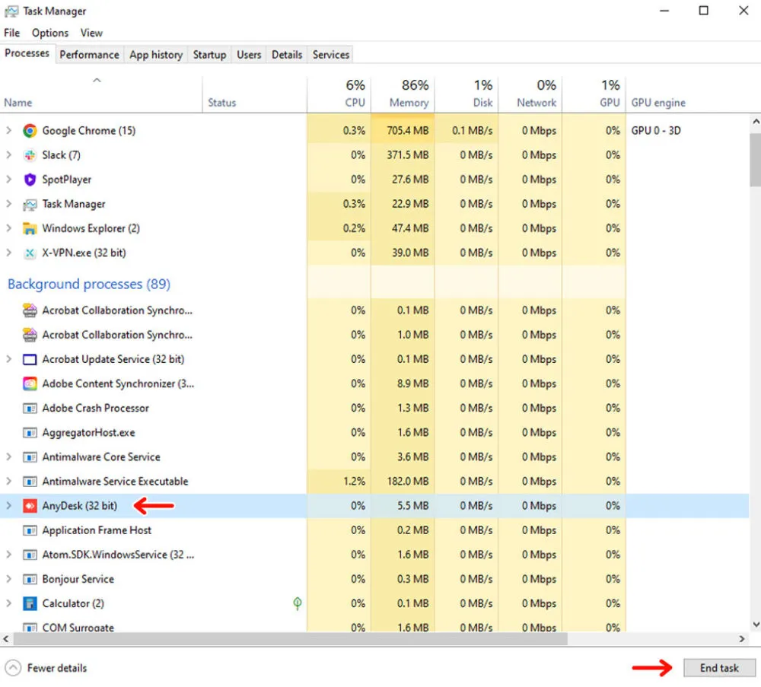Click the red AnyDesk icon

pyautogui.click(x=30, y=506)
